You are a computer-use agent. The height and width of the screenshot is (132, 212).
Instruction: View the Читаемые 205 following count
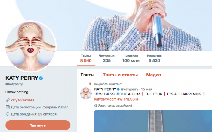pos(106,58)
